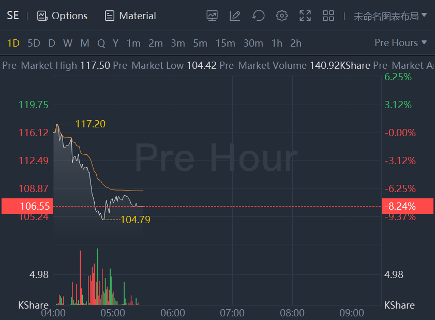Open the 未命名图表布局 layout dropdown
Image resolution: width=435 pixels, height=320 pixels.
tap(390, 16)
